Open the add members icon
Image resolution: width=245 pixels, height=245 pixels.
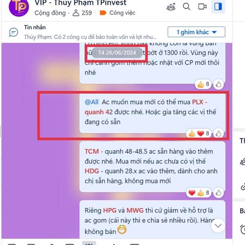tap(171, 7)
